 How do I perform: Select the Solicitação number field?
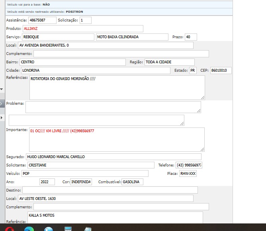pyautogui.click(x=86, y=20)
